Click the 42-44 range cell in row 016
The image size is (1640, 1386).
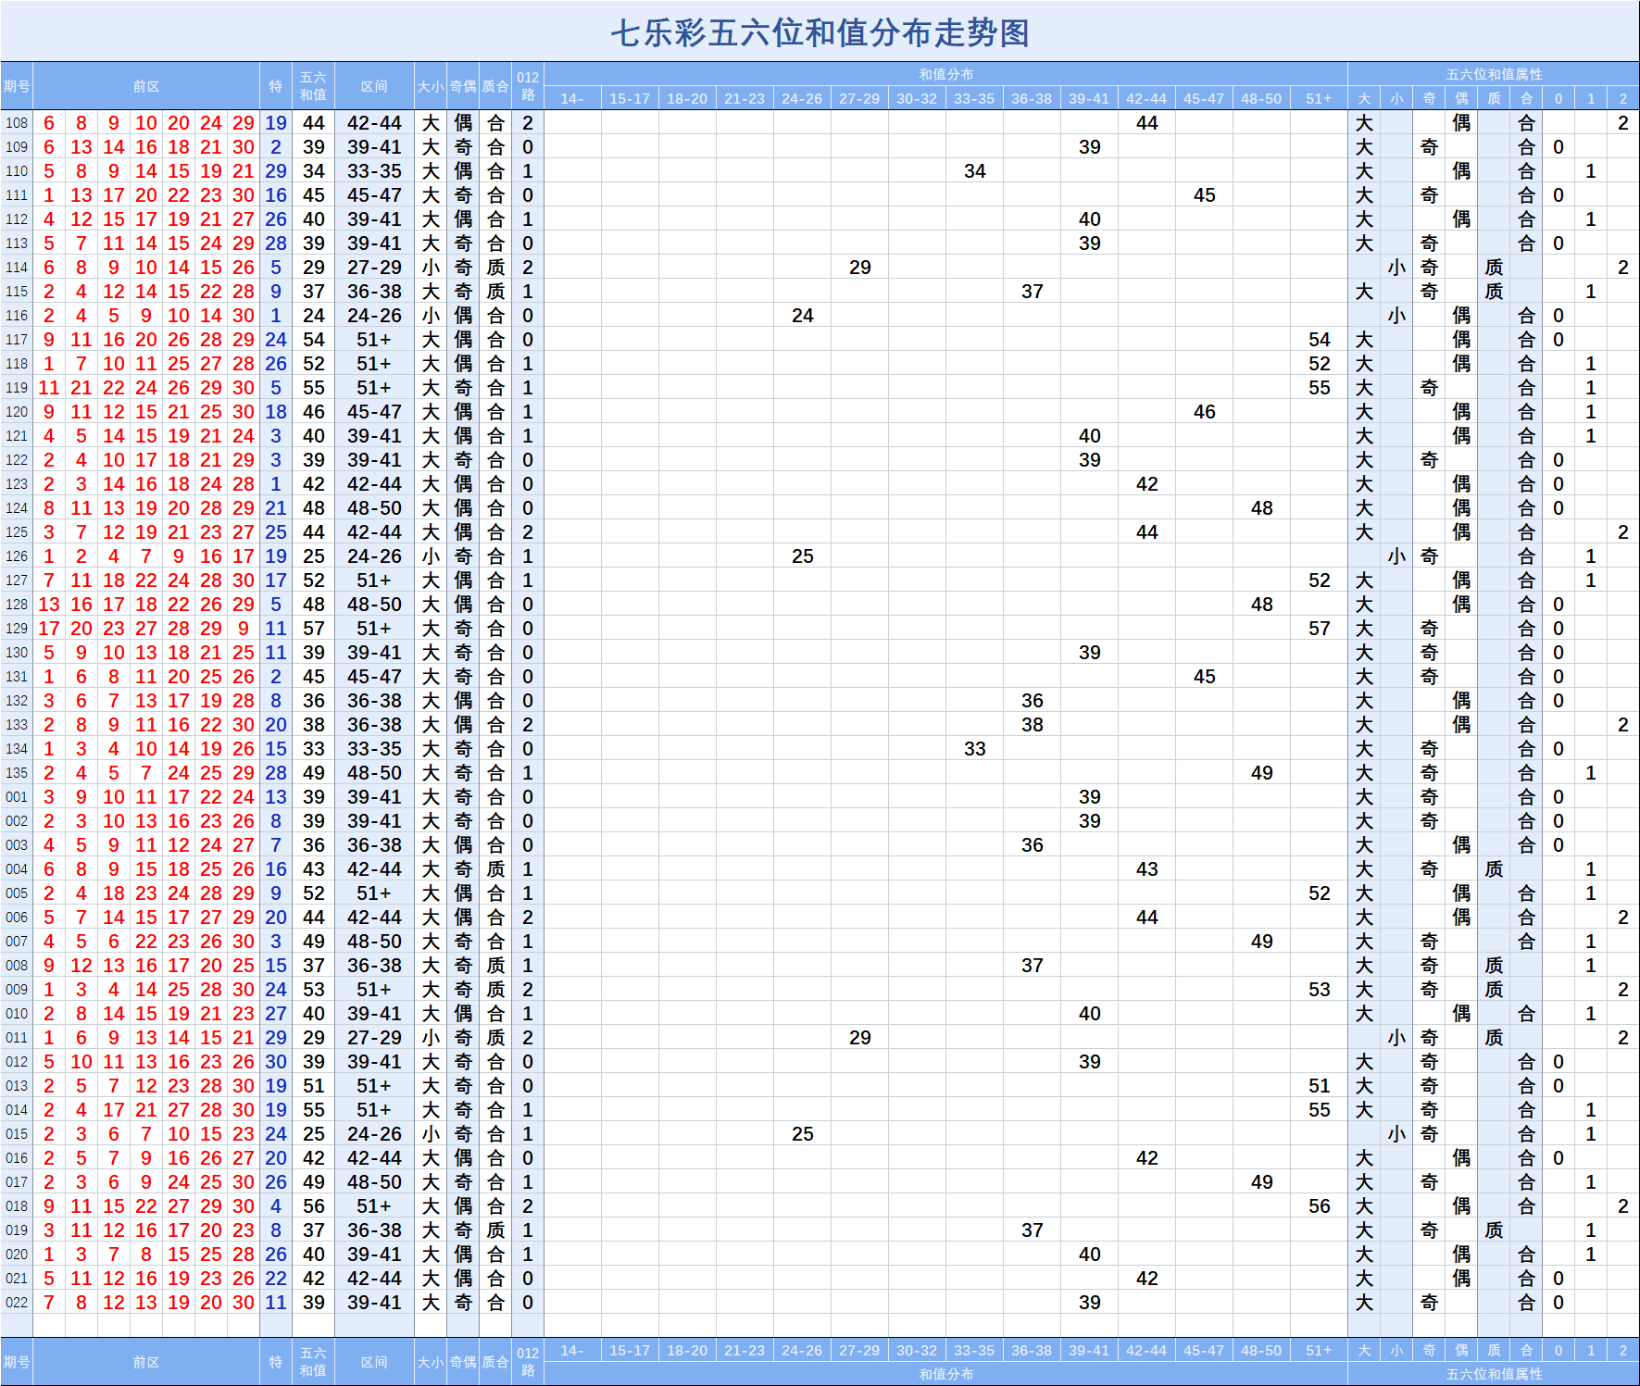374,1158
